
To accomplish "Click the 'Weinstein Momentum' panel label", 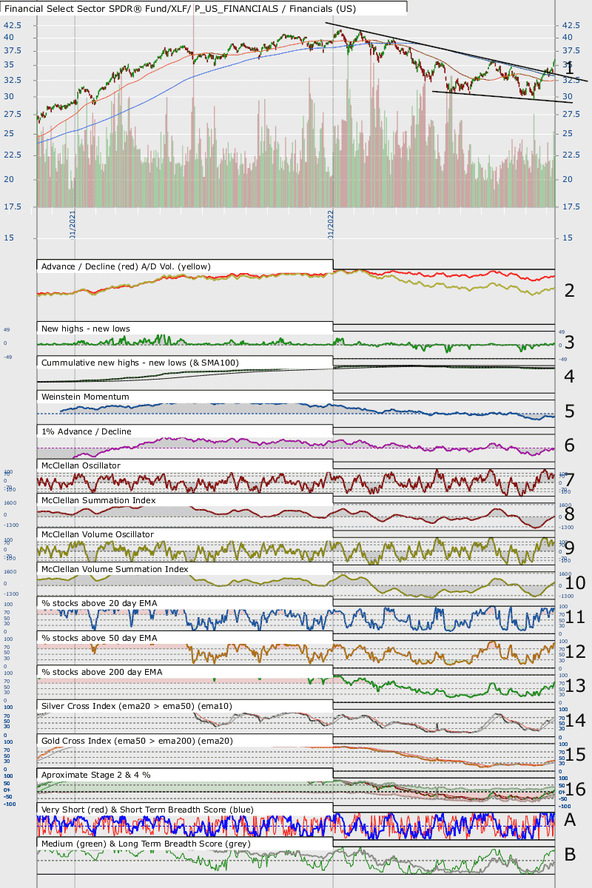I will click(86, 397).
